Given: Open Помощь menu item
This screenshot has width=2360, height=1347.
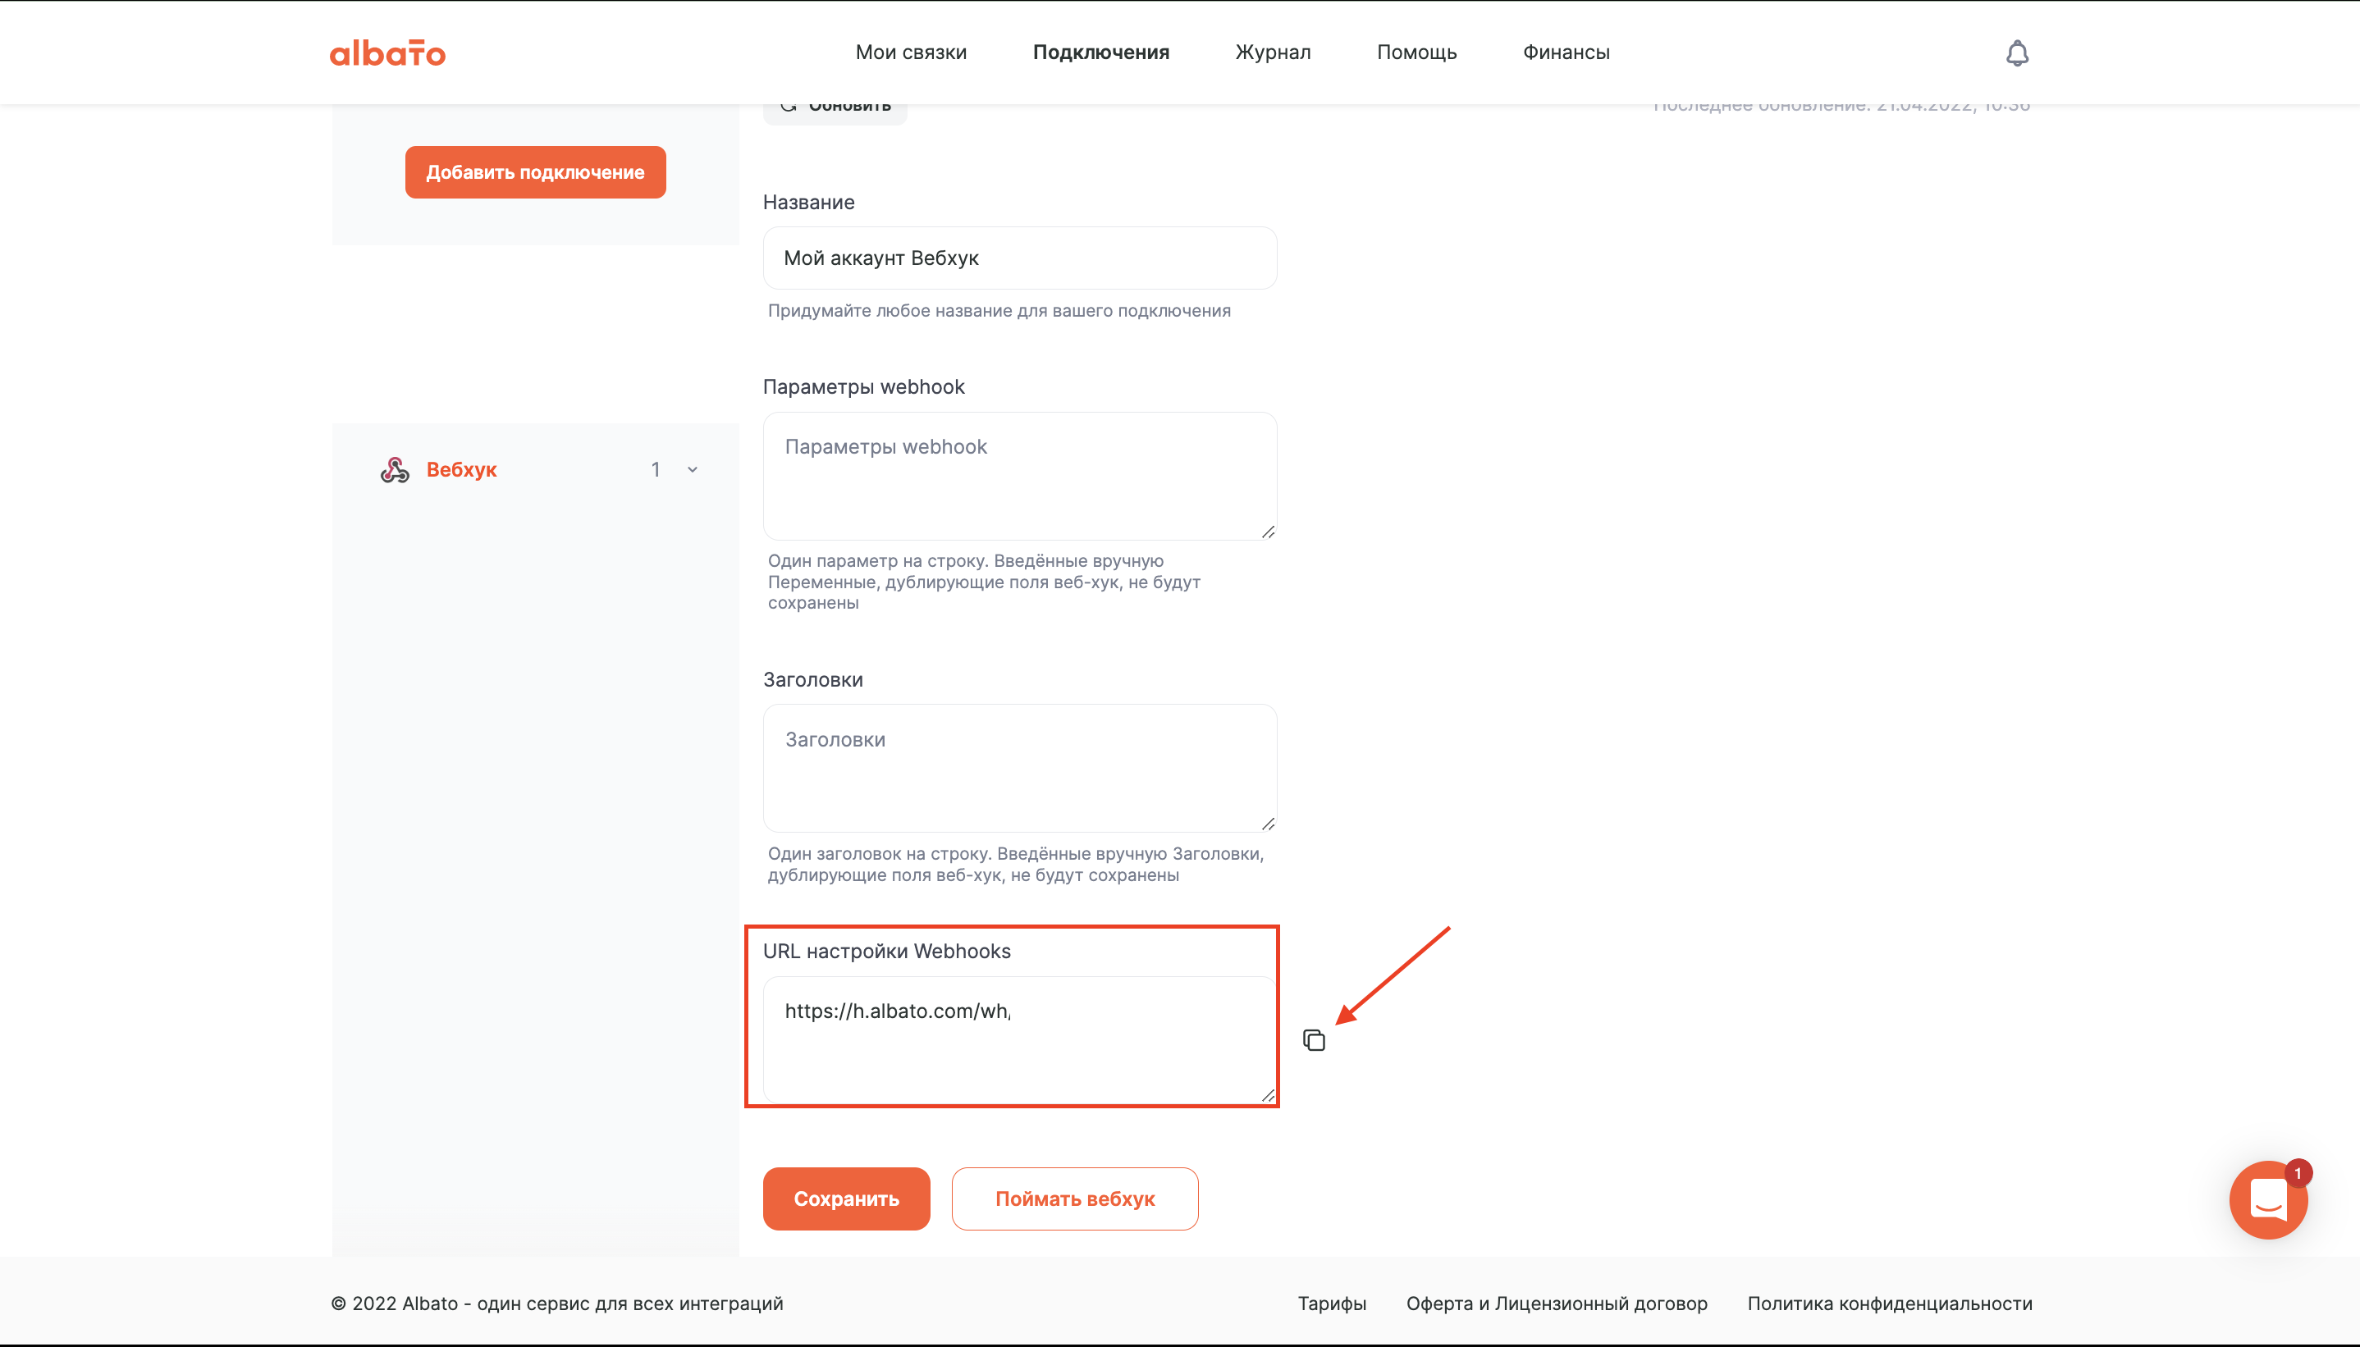Looking at the screenshot, I should (x=1416, y=53).
